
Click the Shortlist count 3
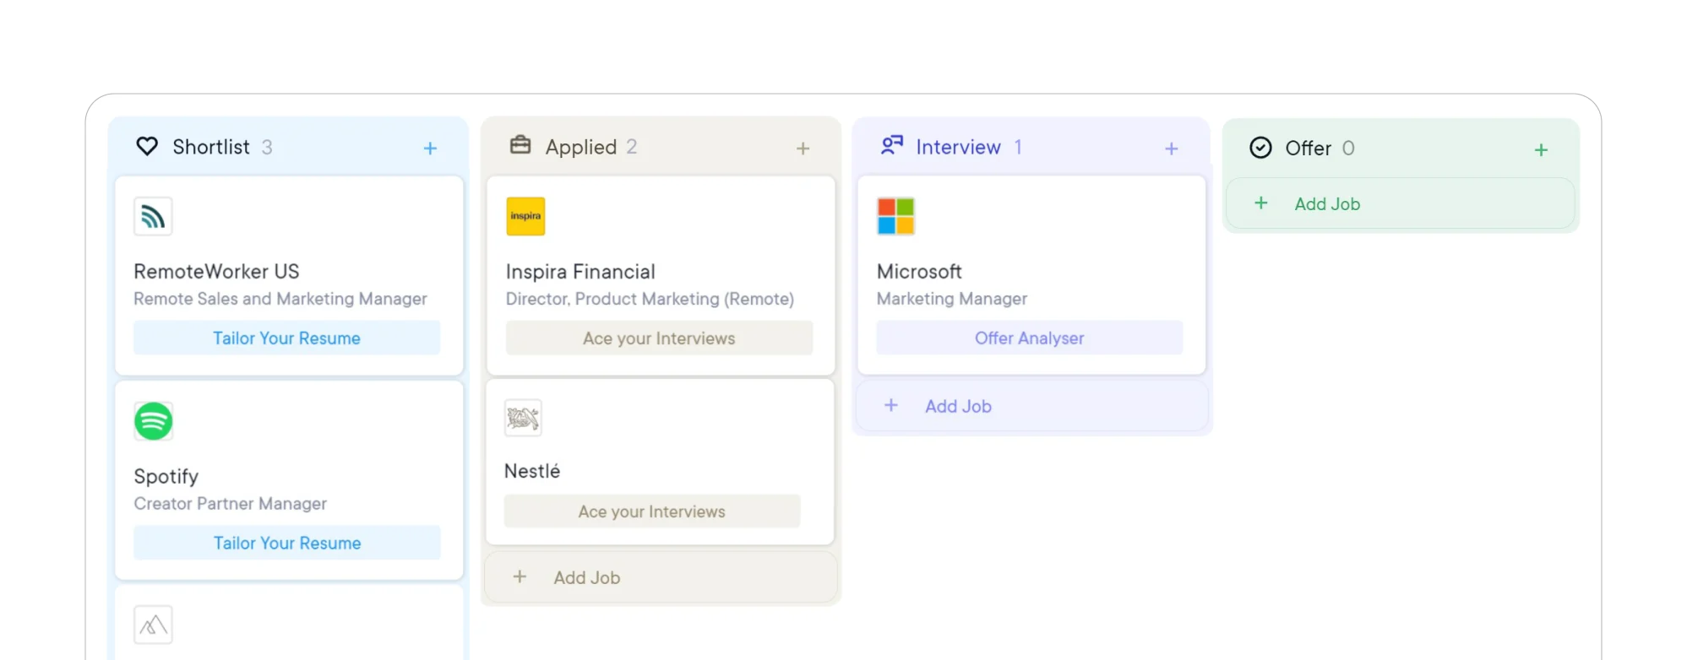pyautogui.click(x=267, y=148)
